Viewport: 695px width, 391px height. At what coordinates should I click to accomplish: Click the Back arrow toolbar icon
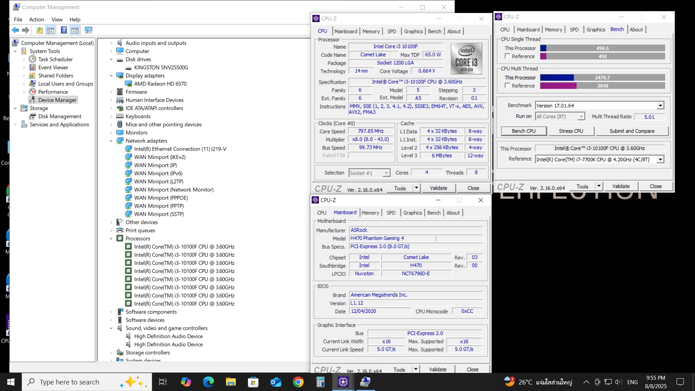15,30
